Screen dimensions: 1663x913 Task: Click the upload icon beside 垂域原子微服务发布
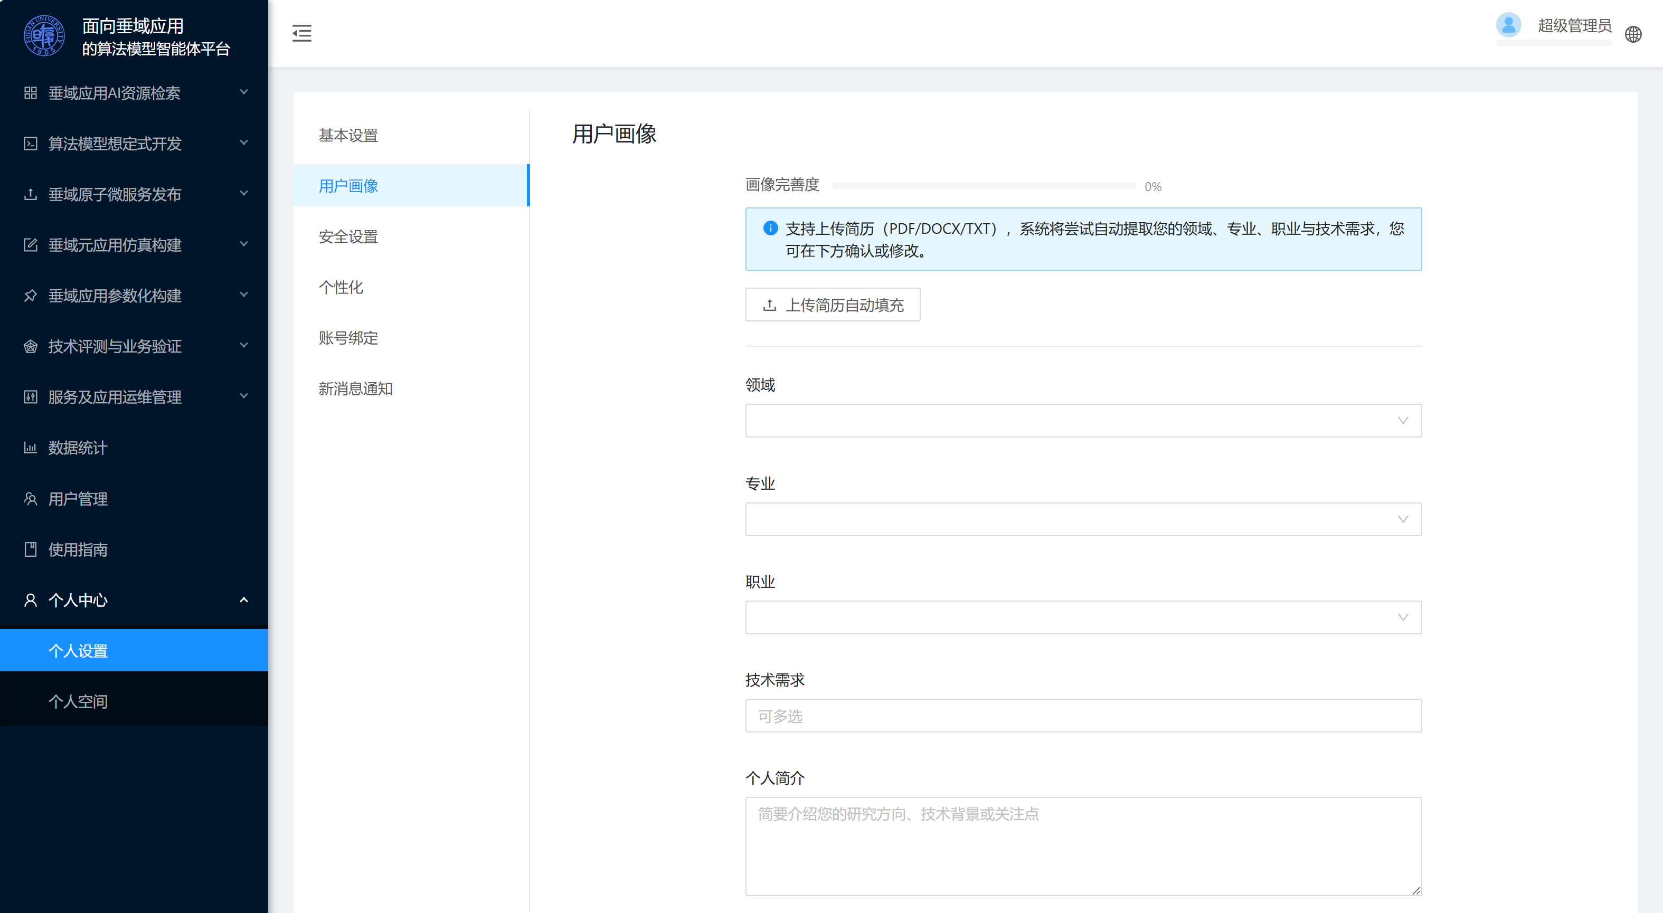coord(30,194)
